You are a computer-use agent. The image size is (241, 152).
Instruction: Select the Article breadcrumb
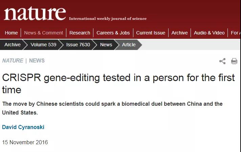tap(129, 45)
